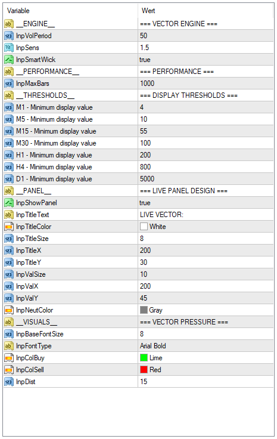Select the 'InpValX' variable name
The image size is (277, 439).
(x=27, y=286)
